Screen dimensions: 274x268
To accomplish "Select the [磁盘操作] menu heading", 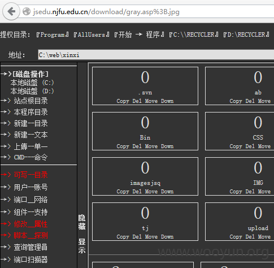I will [x=31, y=74].
